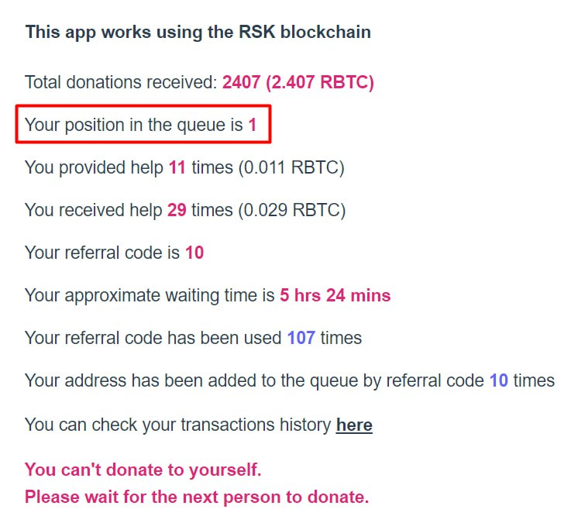Click "Your referral code has been used" text
The width and height of the screenshot is (571, 530).
tap(153, 338)
